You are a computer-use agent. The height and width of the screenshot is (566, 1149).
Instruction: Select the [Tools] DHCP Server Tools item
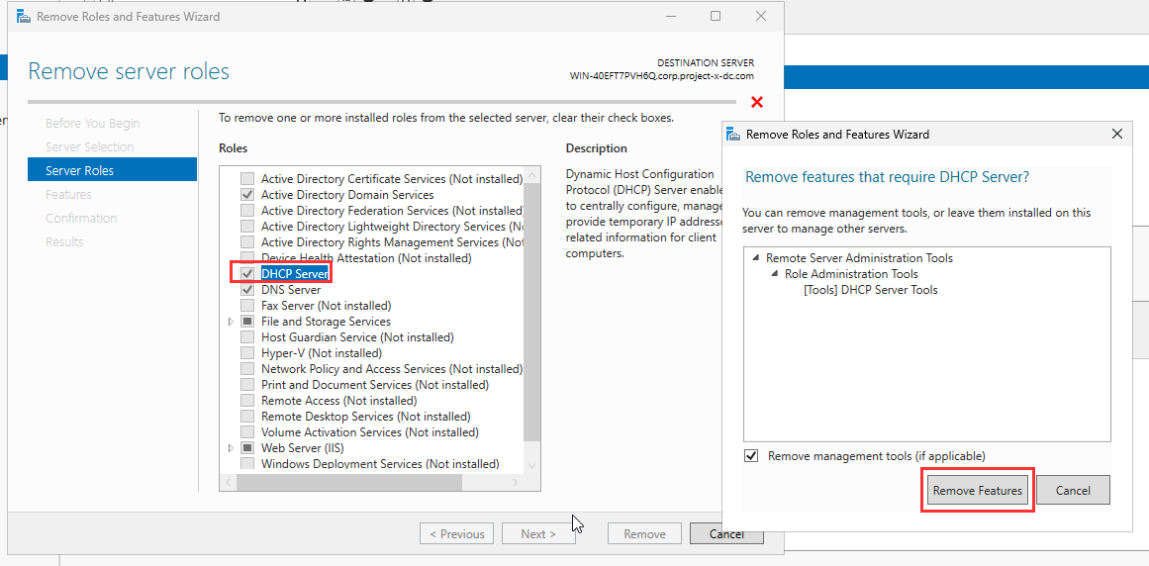pos(870,290)
